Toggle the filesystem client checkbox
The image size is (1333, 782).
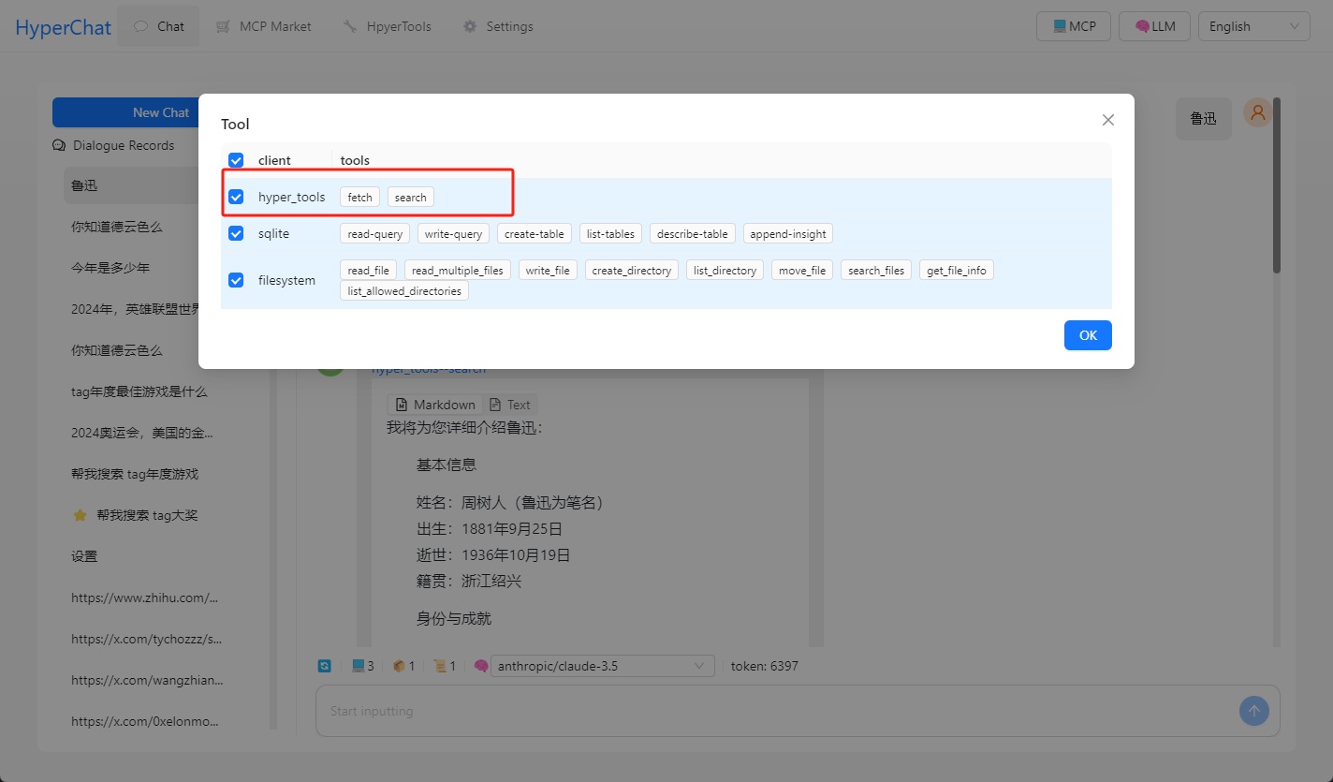click(x=236, y=280)
